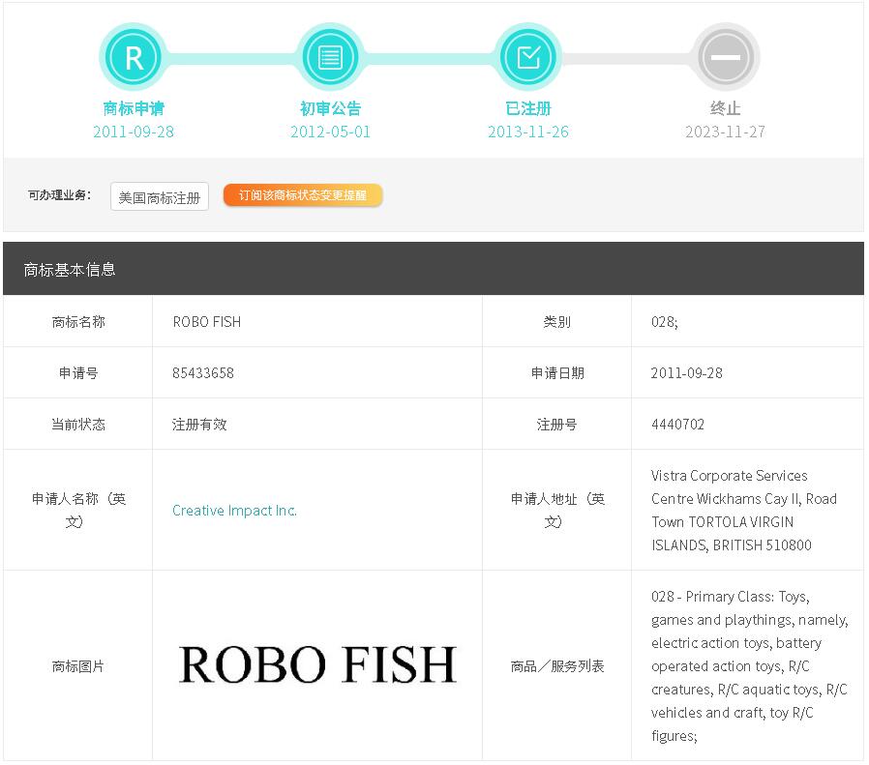Click the 申请号 field label
This screenshot has width=869, height=765.
78,372
